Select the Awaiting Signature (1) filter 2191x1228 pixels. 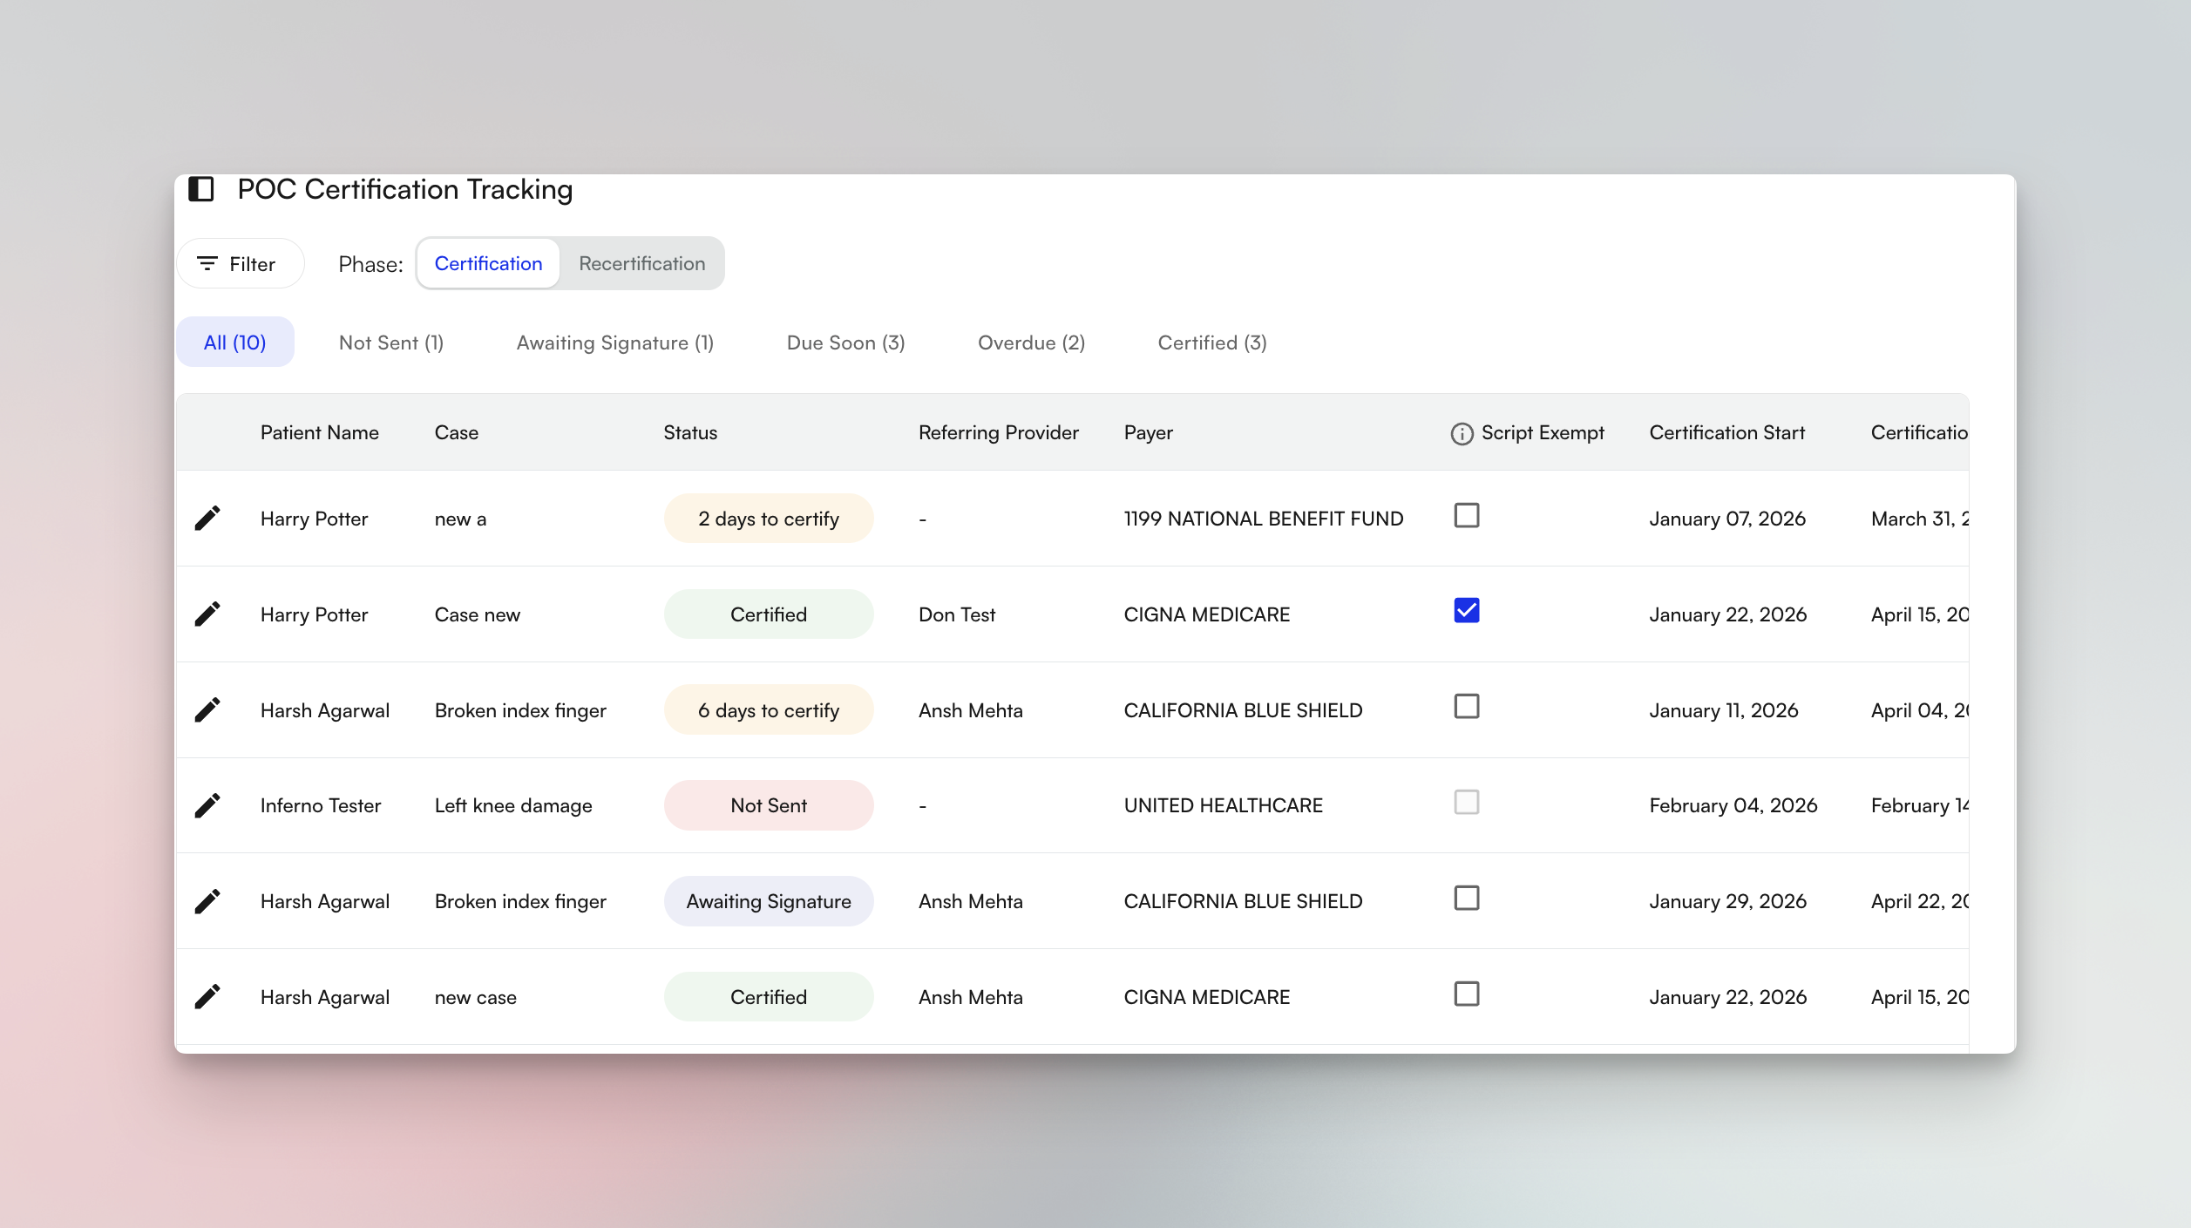(615, 342)
